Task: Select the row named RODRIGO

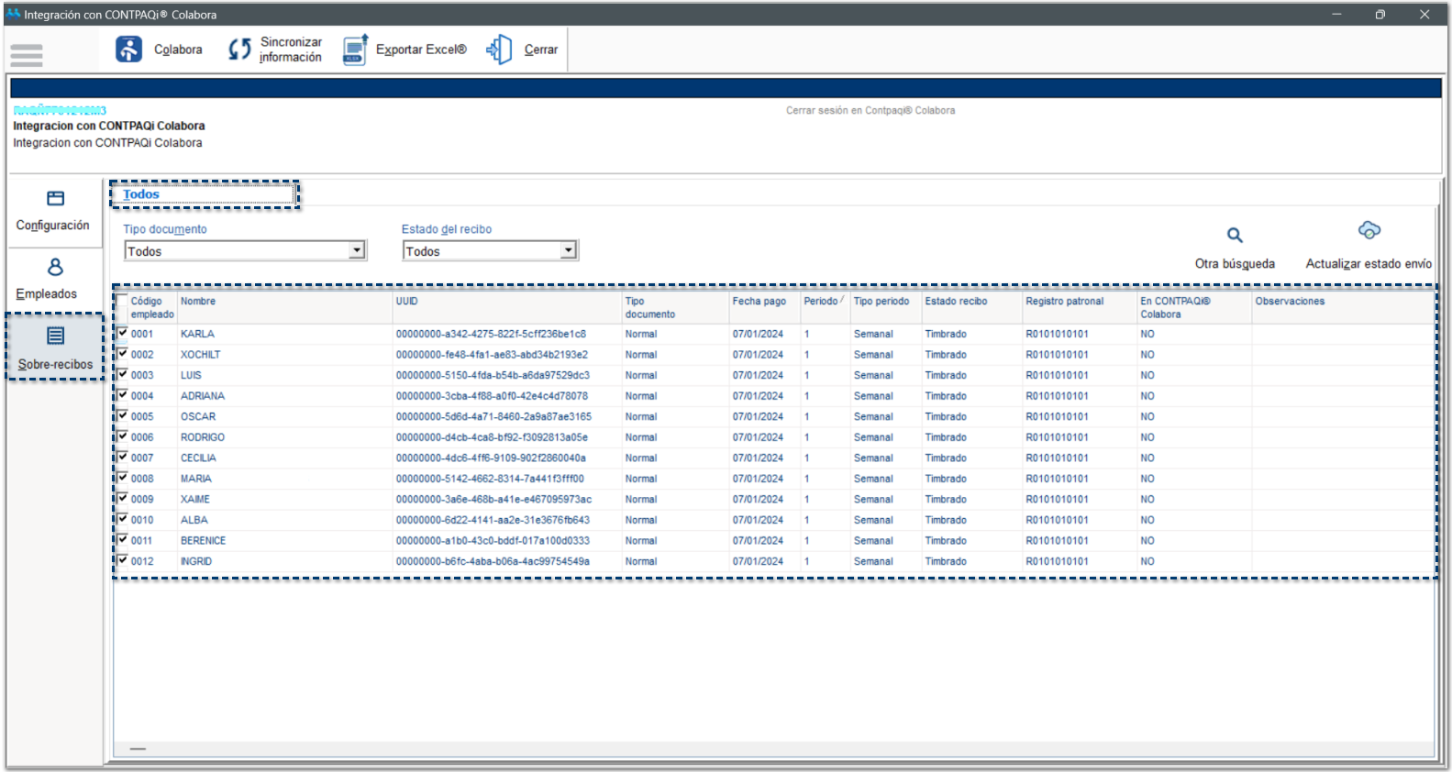Action: 773,437
